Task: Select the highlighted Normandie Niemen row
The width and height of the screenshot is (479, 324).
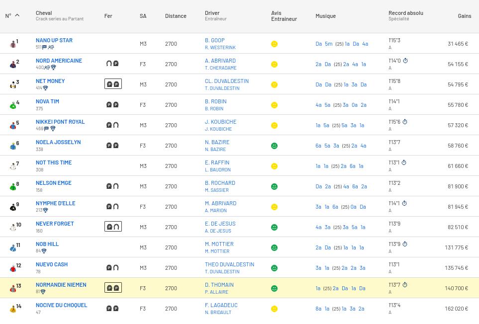Action: [x=239, y=288]
